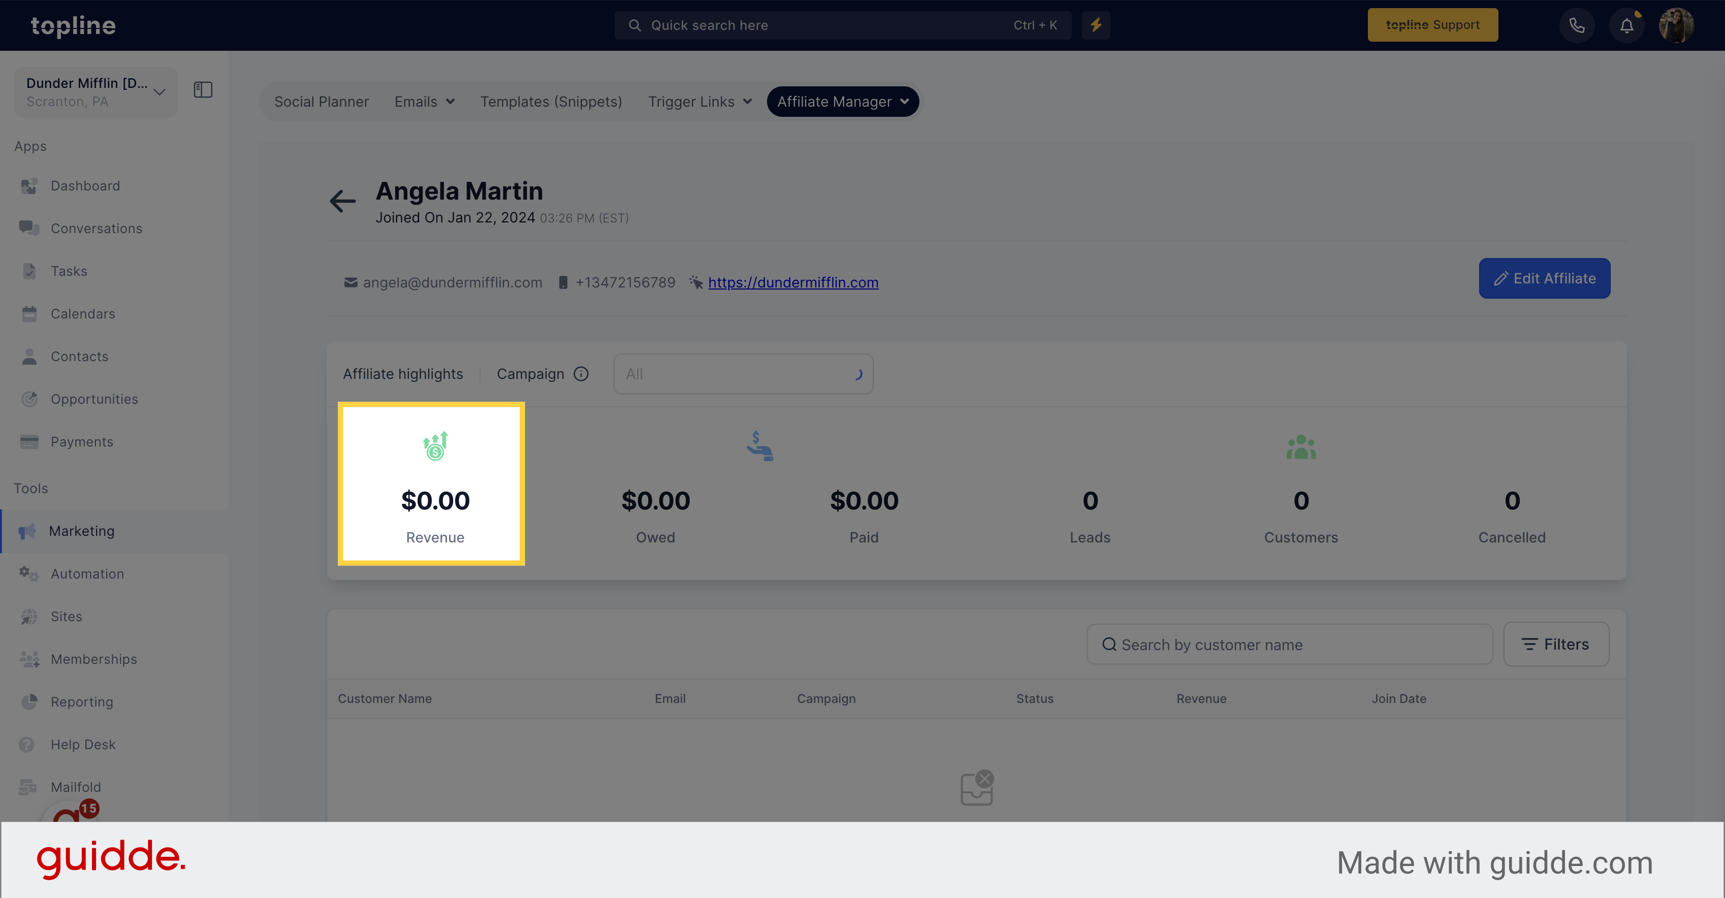Screen dimensions: 1725x898
Task: Open the Affiliate Manager dropdown
Action: [x=842, y=102]
